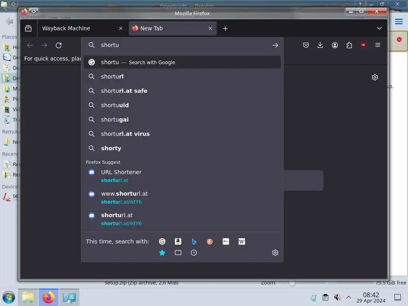
Task: Open the Extensions puzzle icon
Action: [x=349, y=45]
